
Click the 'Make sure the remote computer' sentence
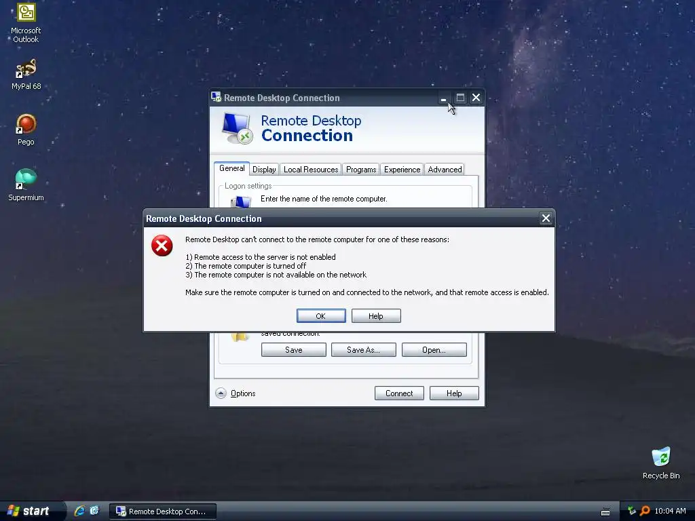[367, 292]
